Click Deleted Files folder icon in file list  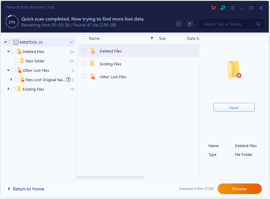tap(92, 51)
